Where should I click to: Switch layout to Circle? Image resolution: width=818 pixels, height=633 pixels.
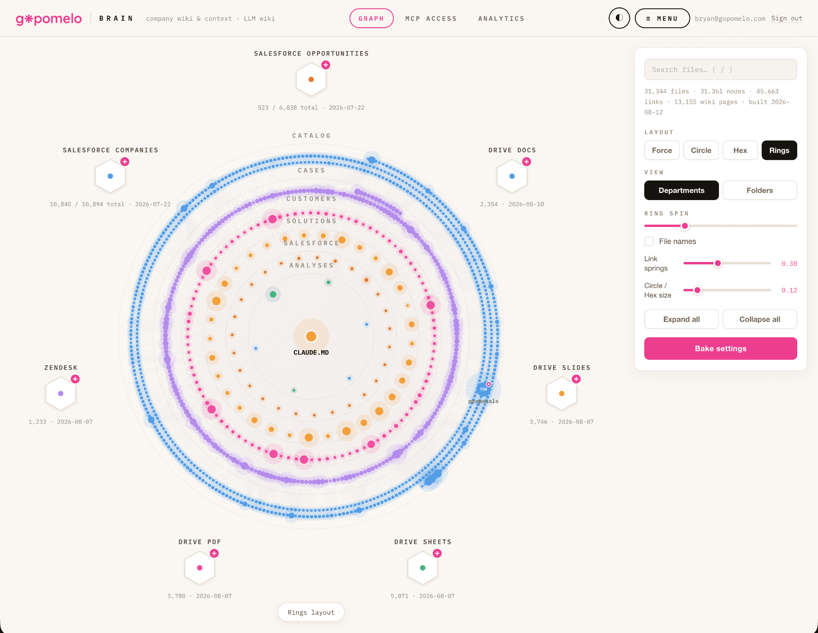point(701,150)
